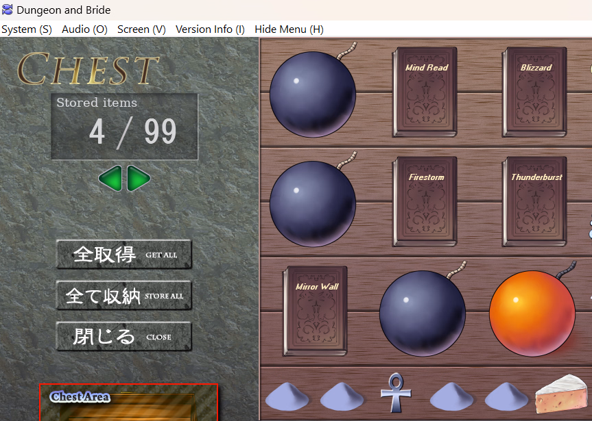The image size is (592, 421).
Task: Select the dark bomb beside Mirror Wall
Action: click(x=423, y=313)
